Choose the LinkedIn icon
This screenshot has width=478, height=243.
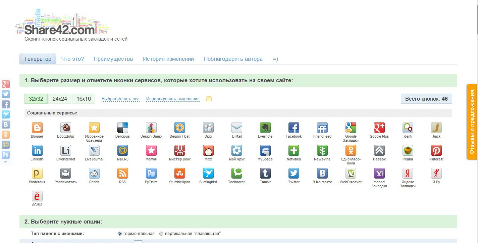(x=37, y=150)
